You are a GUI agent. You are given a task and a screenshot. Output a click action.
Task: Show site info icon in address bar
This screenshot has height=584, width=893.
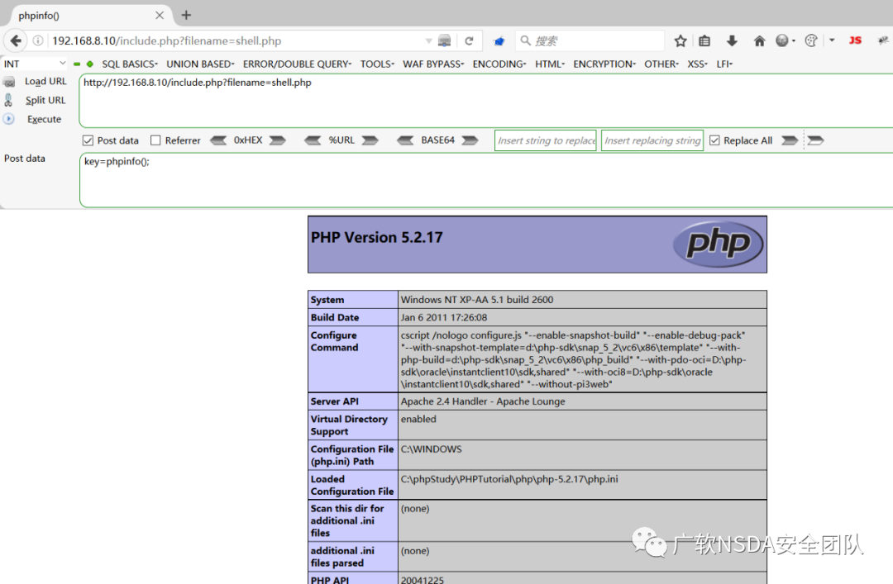[37, 41]
